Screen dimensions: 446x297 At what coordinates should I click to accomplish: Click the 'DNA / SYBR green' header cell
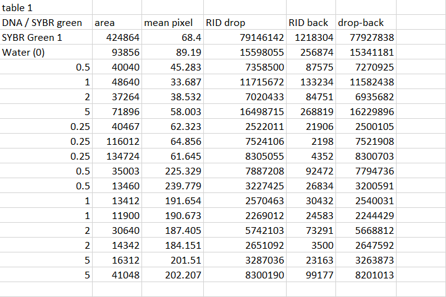(42, 23)
